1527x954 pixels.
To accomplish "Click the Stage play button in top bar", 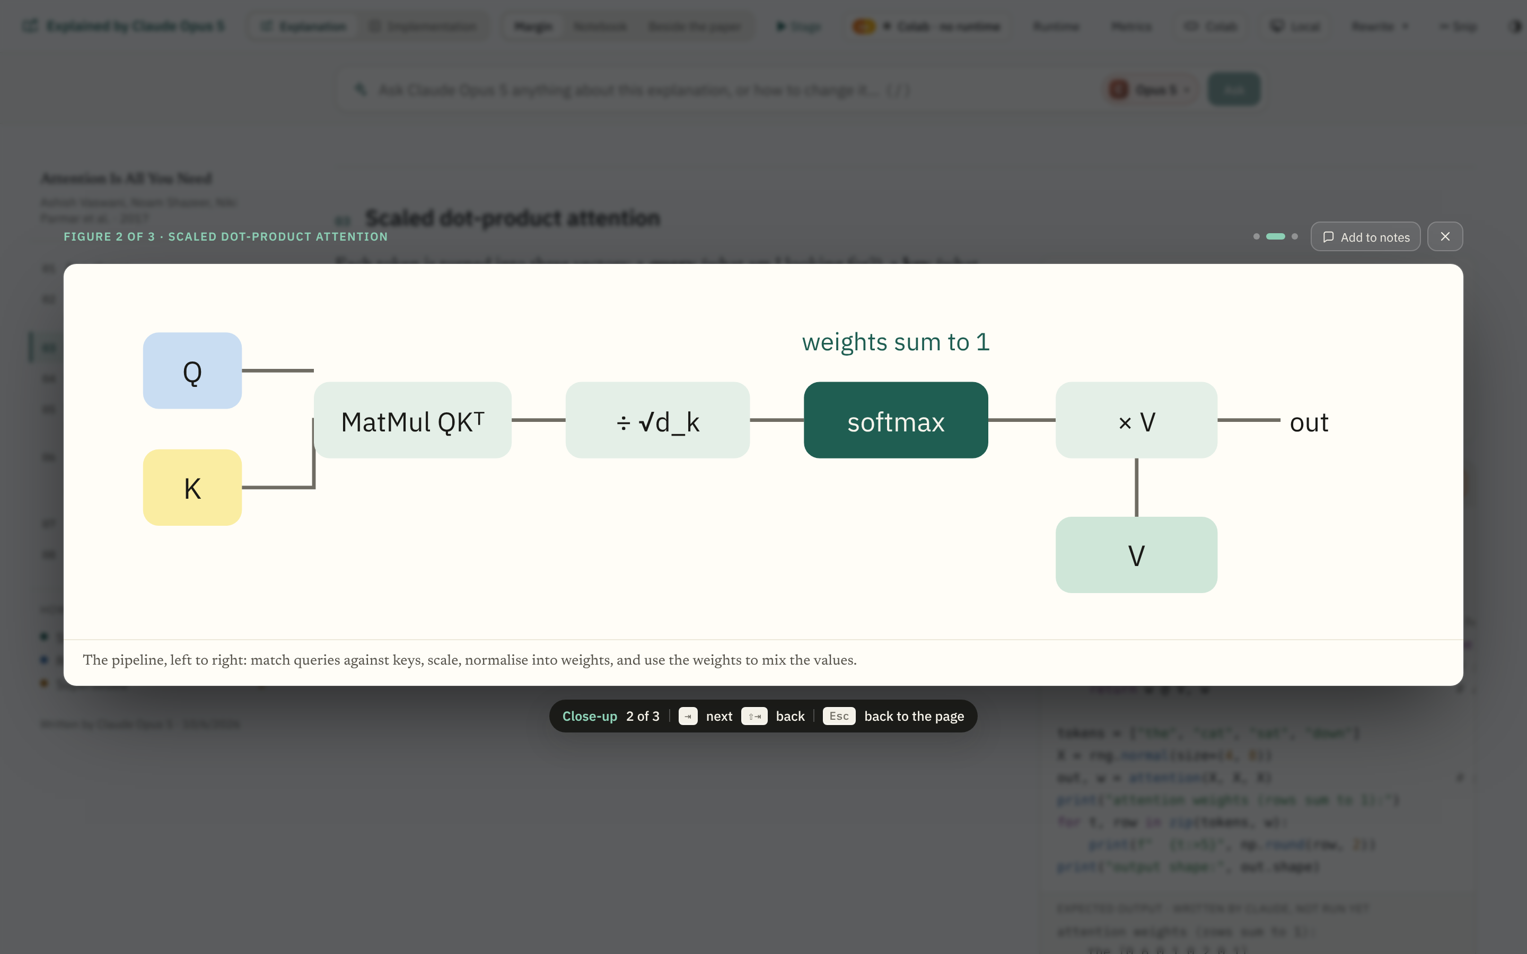I will tap(798, 26).
